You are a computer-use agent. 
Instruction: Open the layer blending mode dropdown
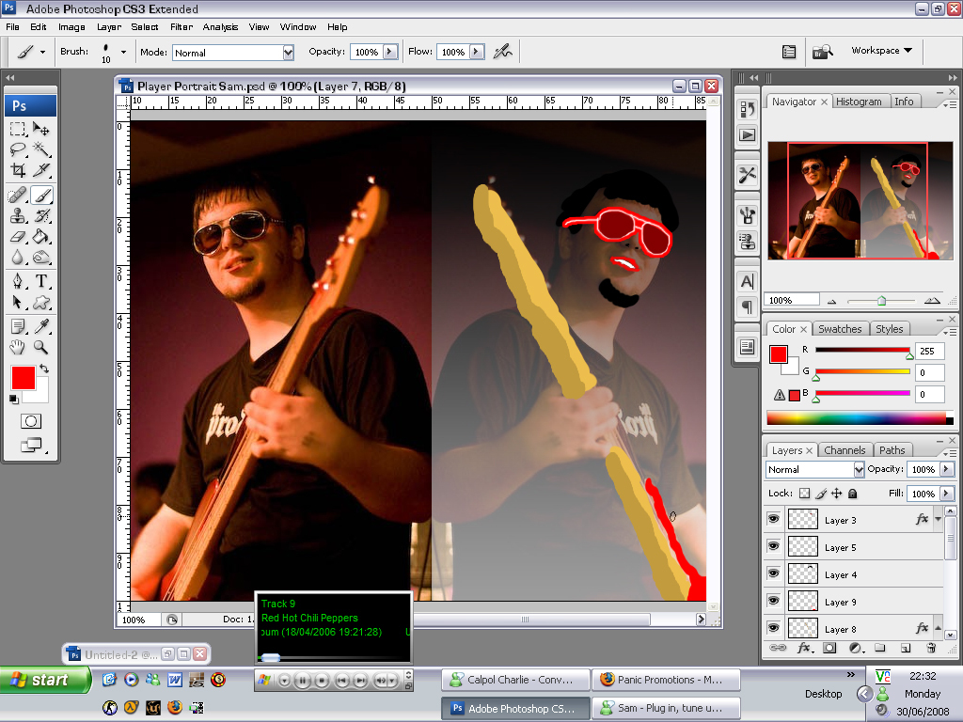tap(814, 469)
